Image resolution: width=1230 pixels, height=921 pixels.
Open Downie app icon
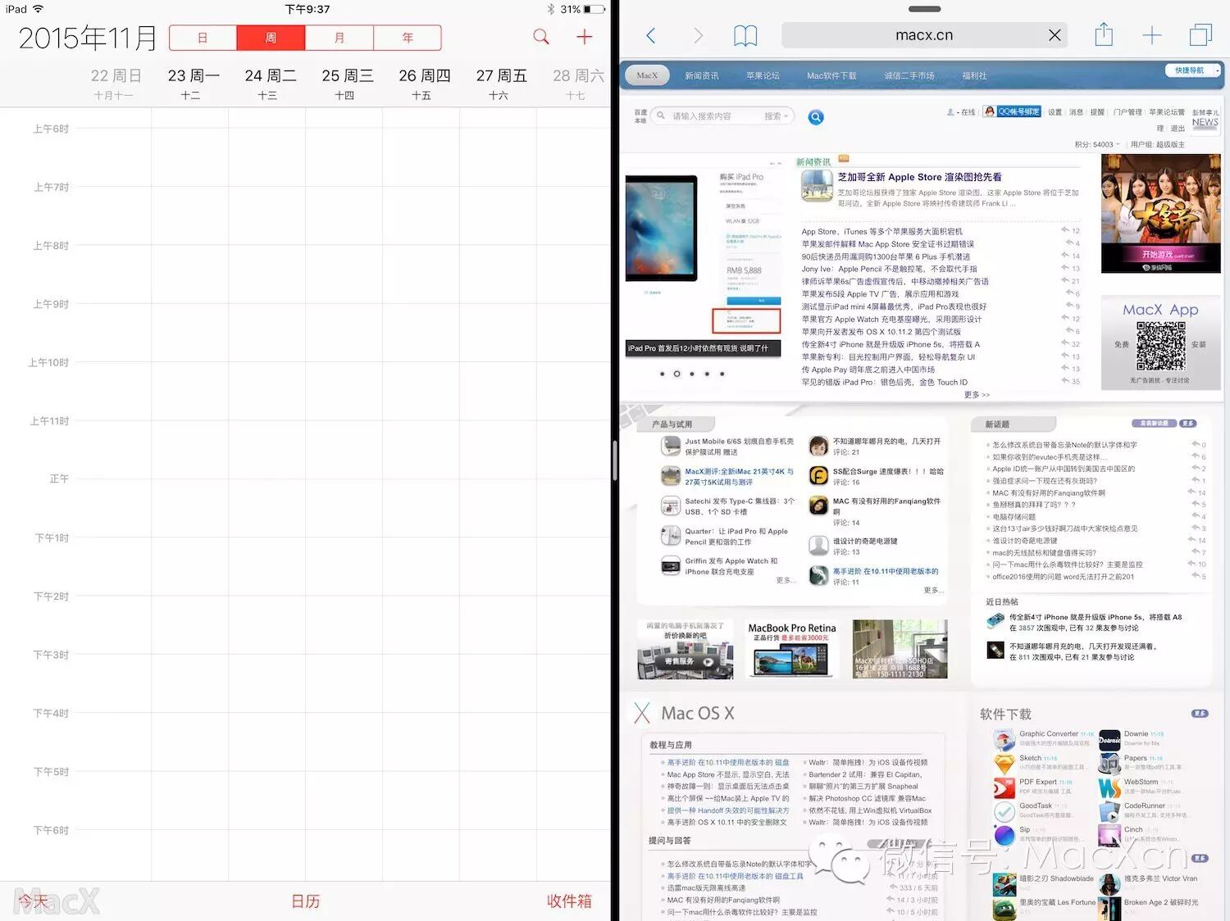[x=1109, y=740]
